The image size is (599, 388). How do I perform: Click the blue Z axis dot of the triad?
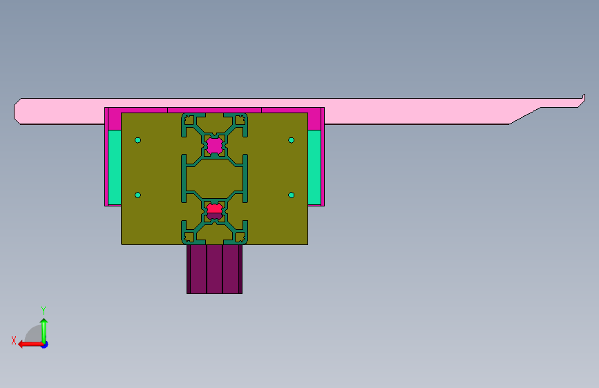click(45, 345)
